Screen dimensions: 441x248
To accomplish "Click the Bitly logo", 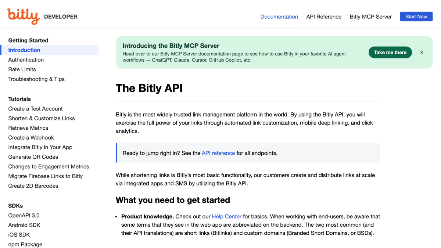I will click(23, 16).
